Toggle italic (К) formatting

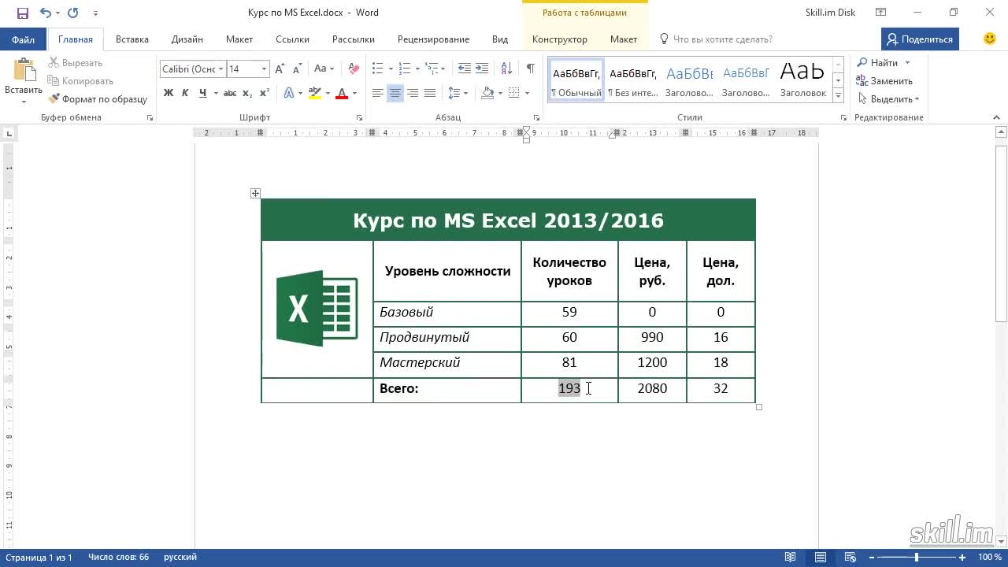(185, 93)
